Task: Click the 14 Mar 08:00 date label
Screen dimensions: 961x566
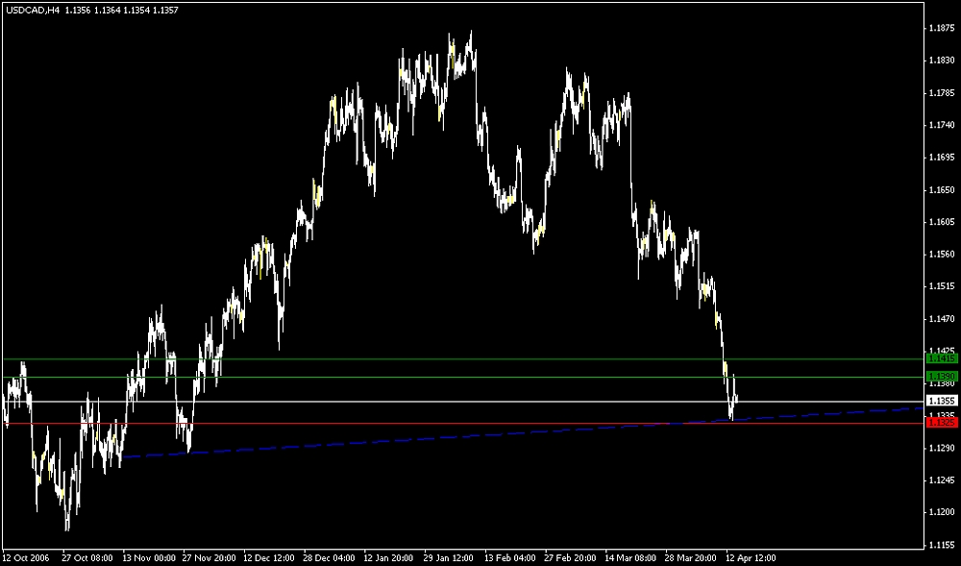Action: click(x=631, y=557)
